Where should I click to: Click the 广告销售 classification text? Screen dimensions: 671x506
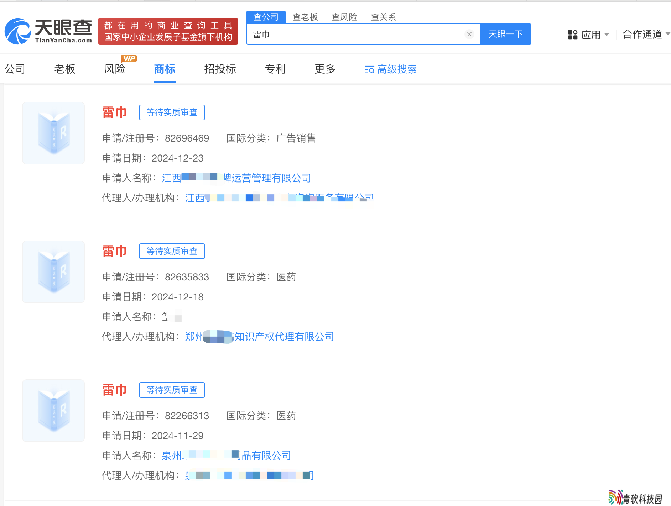point(296,138)
